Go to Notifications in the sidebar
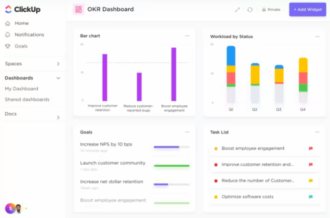This screenshot has width=330, height=218. tap(29, 35)
